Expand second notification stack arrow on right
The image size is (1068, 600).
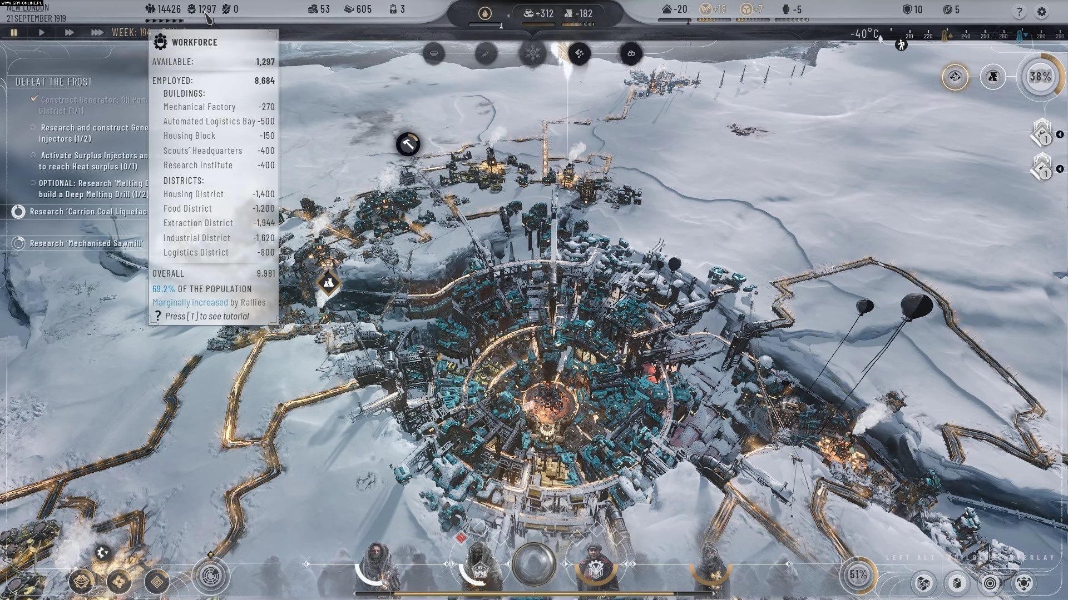pyautogui.click(x=1060, y=169)
